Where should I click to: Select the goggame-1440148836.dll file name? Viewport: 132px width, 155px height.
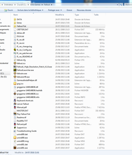point(27,87)
